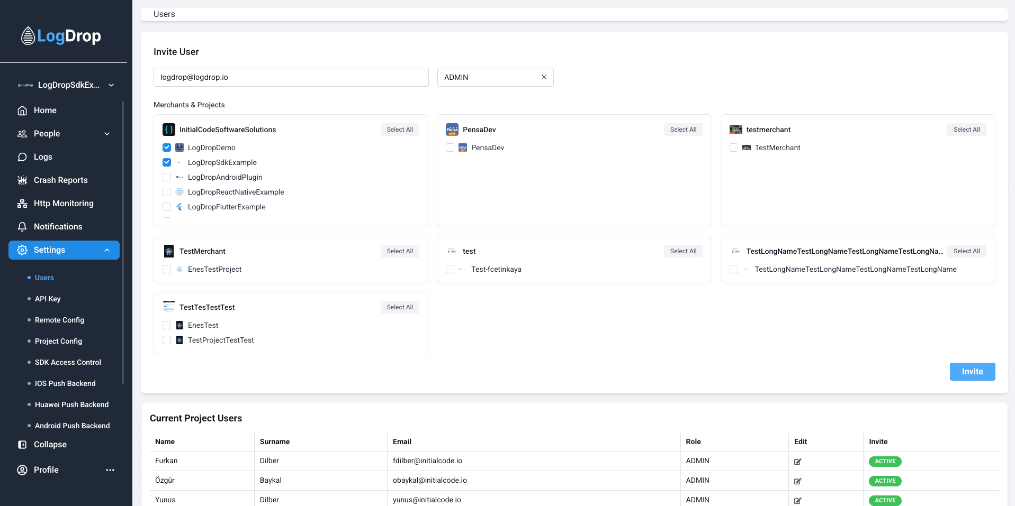The width and height of the screenshot is (1015, 506).
Task: Click the LogDropReactNativeExample React icon
Action: point(179,192)
